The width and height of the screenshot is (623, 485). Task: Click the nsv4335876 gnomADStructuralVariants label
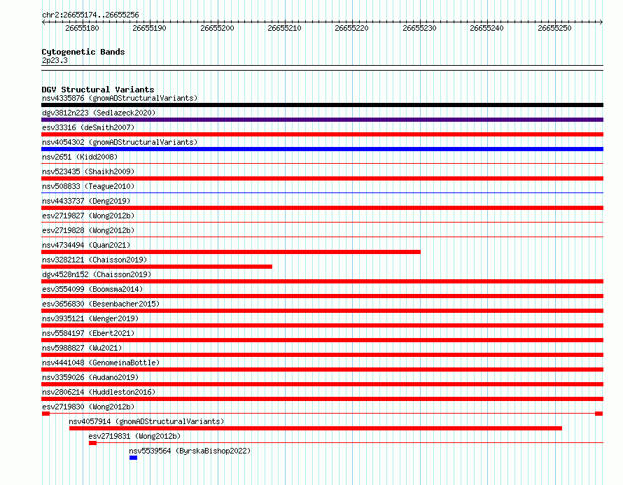pos(120,98)
